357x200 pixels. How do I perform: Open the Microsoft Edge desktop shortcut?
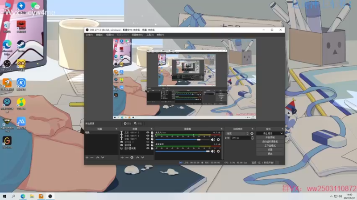click(x=7, y=48)
